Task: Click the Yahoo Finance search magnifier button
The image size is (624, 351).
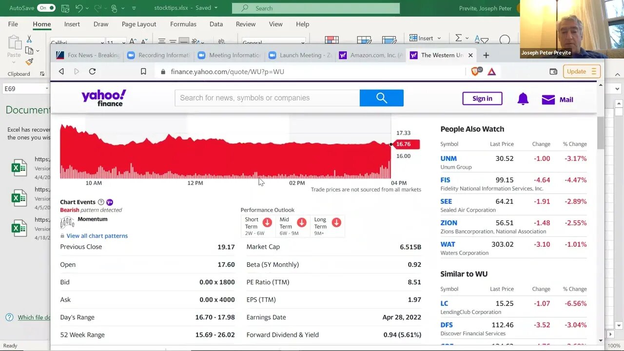Action: coord(381,98)
